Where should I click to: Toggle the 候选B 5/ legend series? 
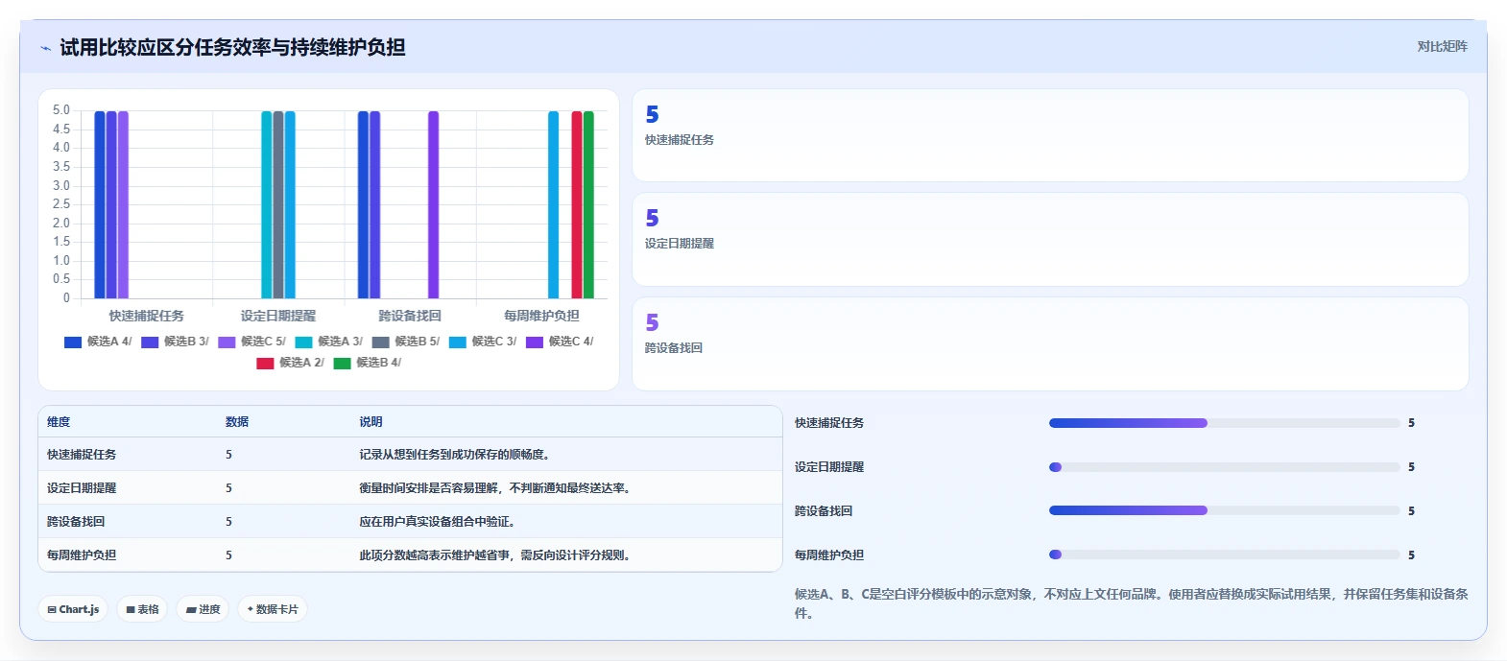405,342
